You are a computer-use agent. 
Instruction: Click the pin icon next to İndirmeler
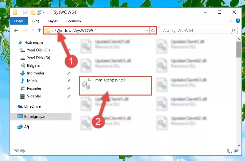point(69,73)
